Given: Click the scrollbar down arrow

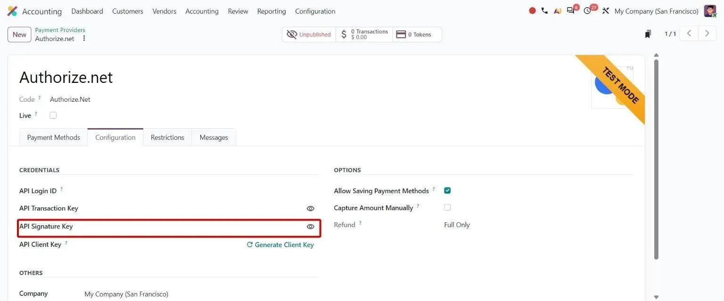Looking at the screenshot, I should tap(656, 297).
